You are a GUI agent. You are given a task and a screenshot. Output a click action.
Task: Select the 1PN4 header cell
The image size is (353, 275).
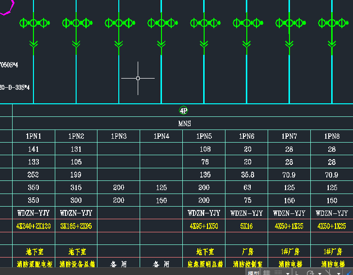161,136
